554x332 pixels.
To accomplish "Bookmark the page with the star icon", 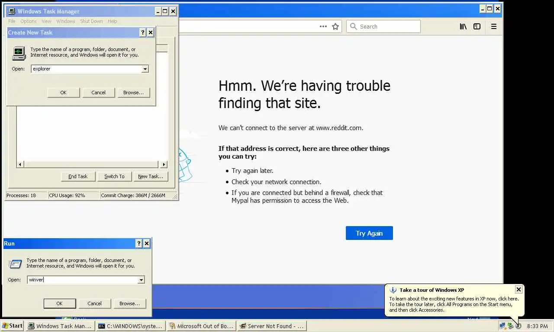I will [335, 26].
